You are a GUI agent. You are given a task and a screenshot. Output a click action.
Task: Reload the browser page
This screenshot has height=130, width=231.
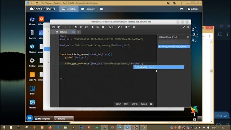pos(37,3)
